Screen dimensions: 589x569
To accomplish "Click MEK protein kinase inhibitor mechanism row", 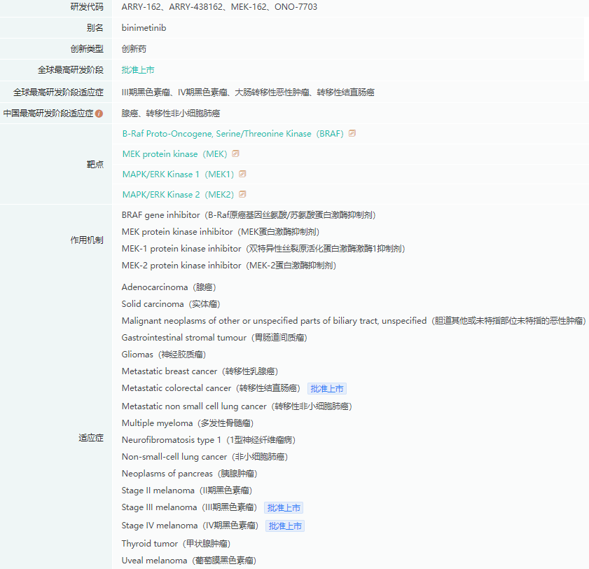I will pyautogui.click(x=221, y=232).
